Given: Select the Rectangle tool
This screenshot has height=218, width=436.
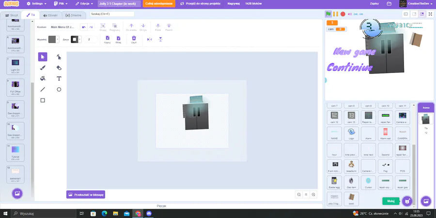Looking at the screenshot, I should coord(43,100).
